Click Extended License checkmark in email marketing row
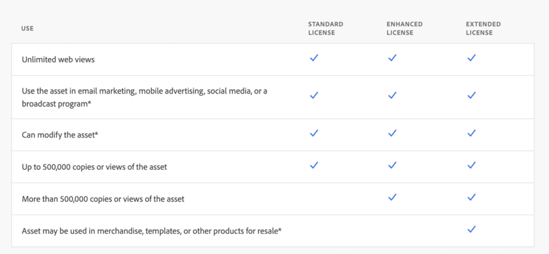 [x=471, y=95]
